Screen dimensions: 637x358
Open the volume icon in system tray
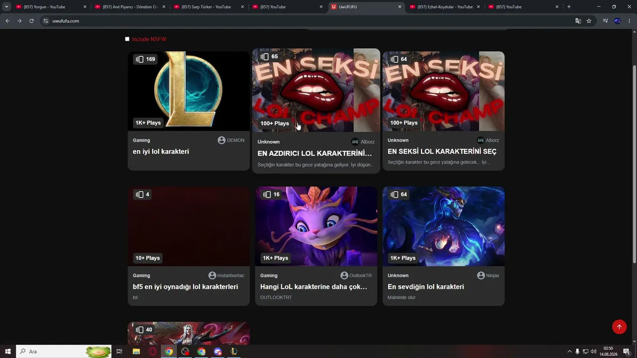(593, 352)
